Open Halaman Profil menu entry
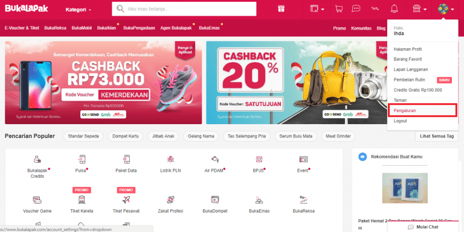 pos(407,49)
